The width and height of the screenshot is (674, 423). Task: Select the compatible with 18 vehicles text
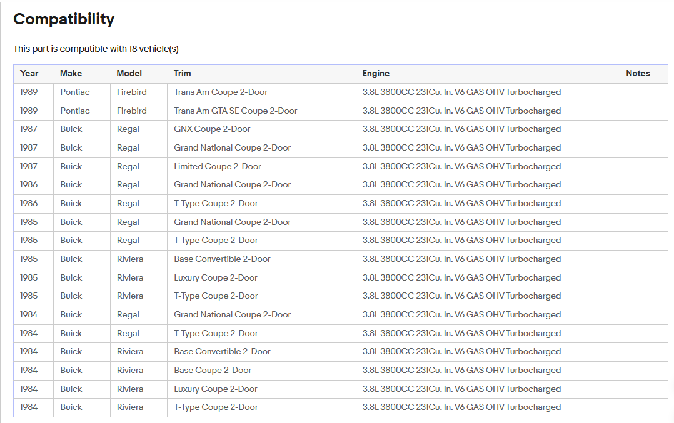[x=96, y=49]
